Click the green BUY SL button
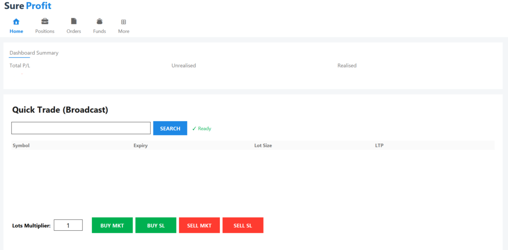This screenshot has height=250, width=508. click(x=156, y=225)
